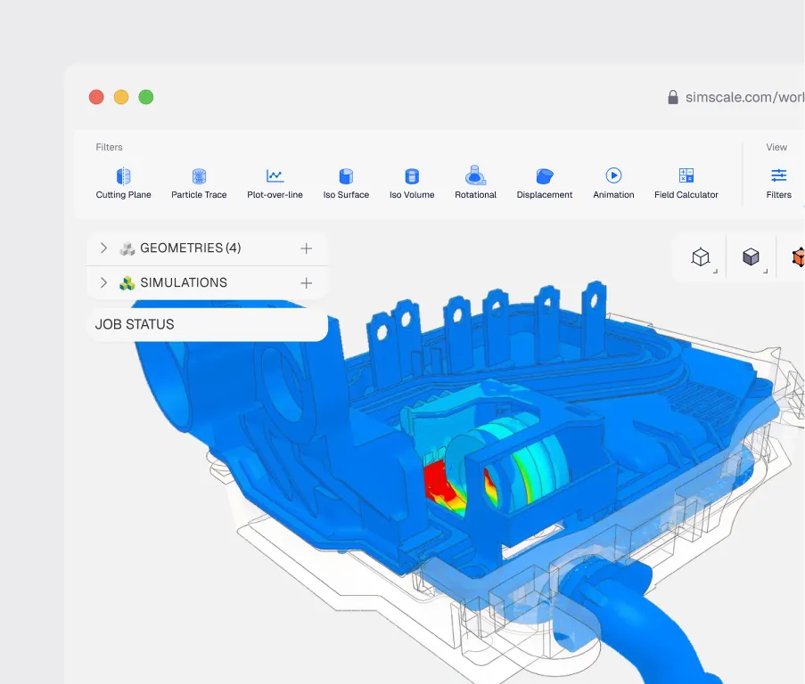Switch to wireframe cube render mode
The width and height of the screenshot is (805, 684).
pos(701,257)
